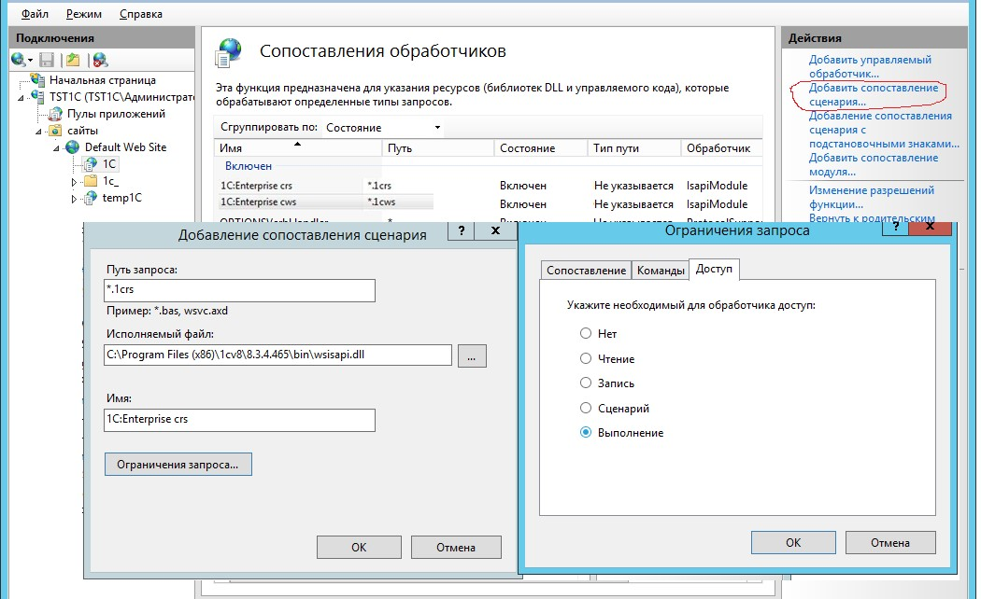Open the Сгруппировать по dropdown

[x=382, y=128]
